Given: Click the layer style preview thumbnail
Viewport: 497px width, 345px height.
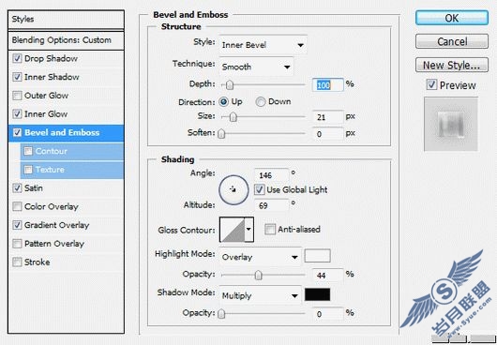Looking at the screenshot, I should click(x=451, y=124).
